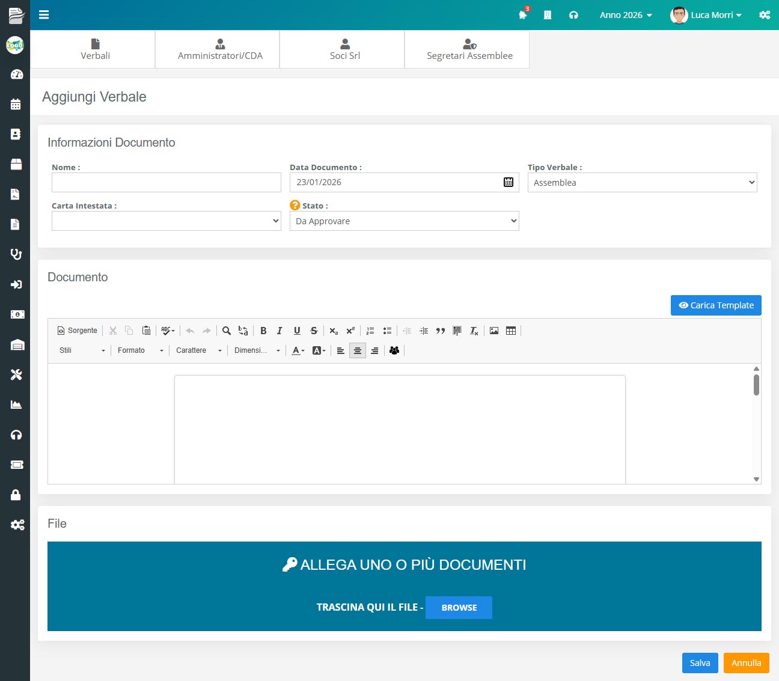
Task: Toggle Sorgente source view
Action: click(x=77, y=331)
